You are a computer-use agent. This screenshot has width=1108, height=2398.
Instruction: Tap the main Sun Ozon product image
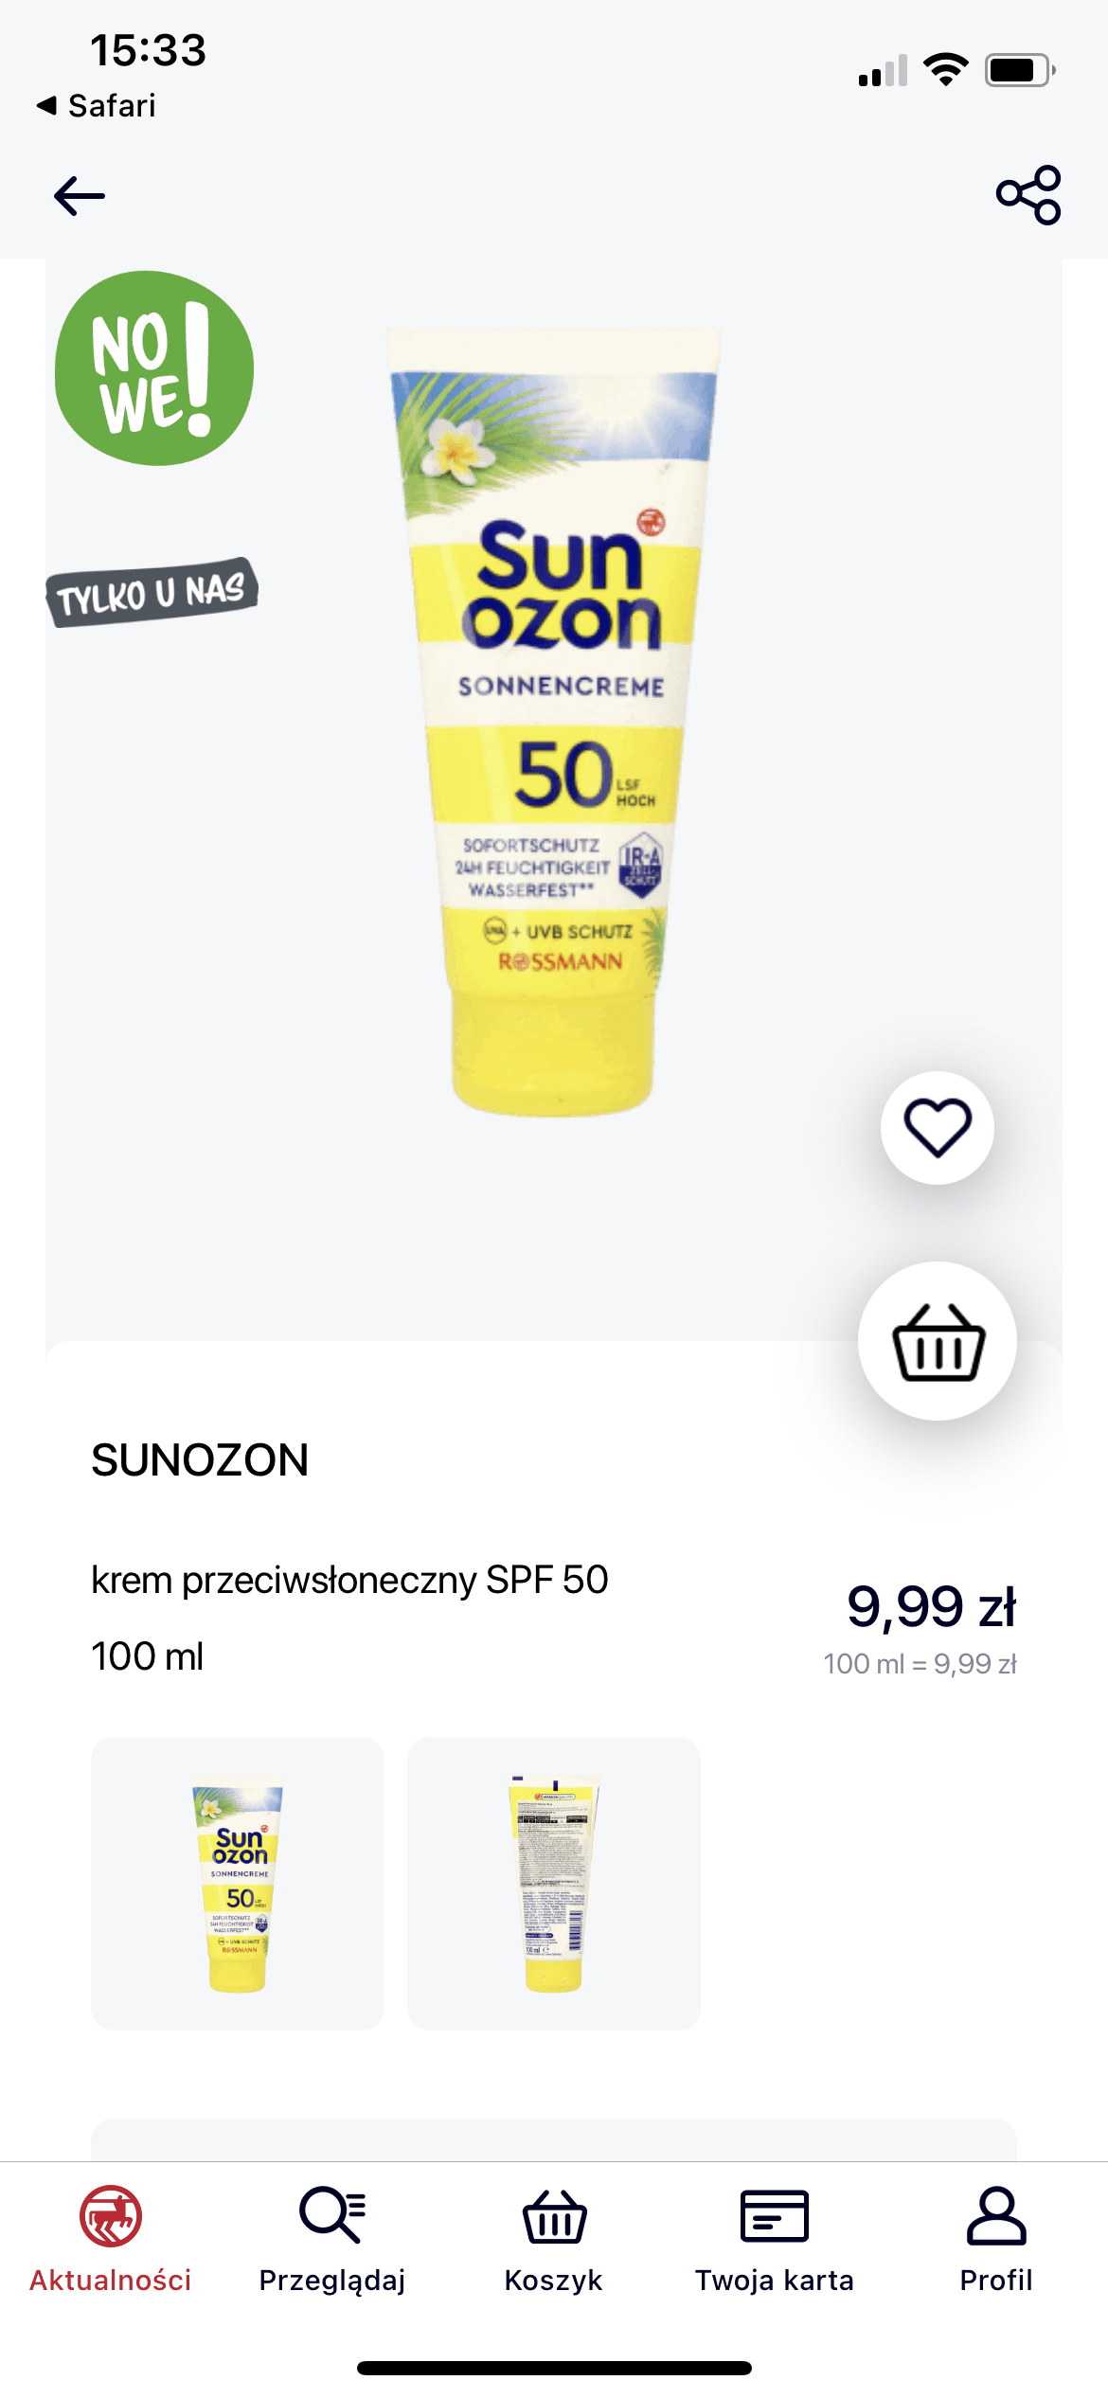pos(555,722)
